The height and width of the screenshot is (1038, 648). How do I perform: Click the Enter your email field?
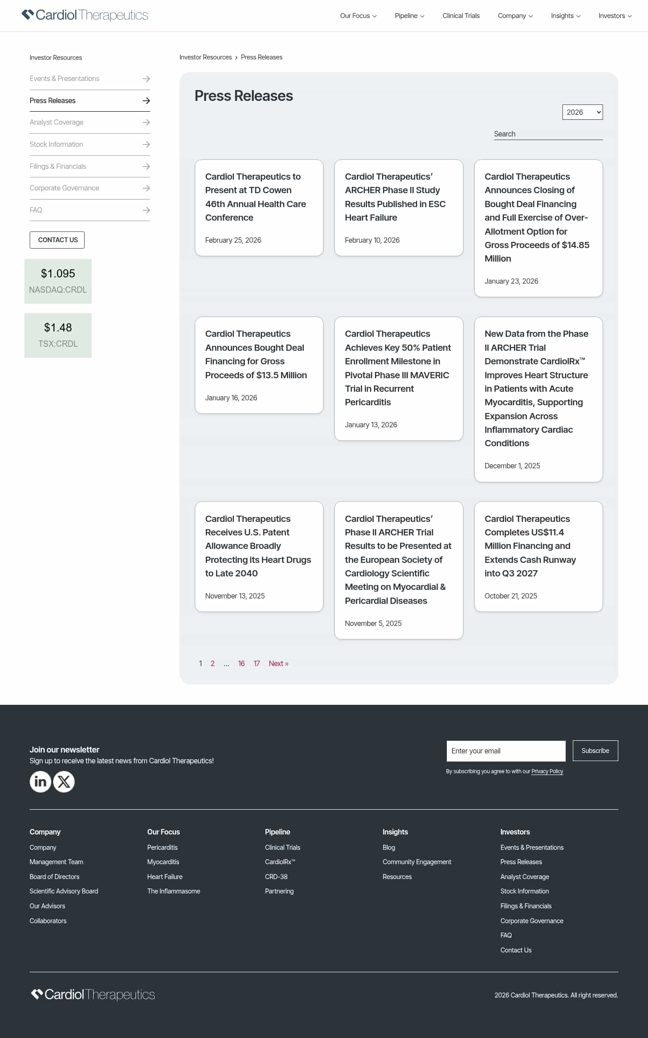pos(506,751)
